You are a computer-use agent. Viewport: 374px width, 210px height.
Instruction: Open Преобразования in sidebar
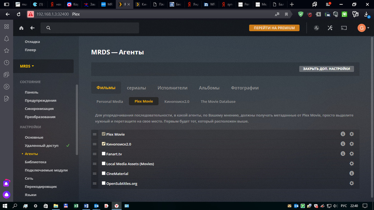click(x=40, y=117)
